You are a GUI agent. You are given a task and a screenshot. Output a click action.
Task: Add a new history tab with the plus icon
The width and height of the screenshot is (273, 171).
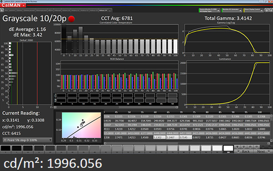tap(110, 10)
